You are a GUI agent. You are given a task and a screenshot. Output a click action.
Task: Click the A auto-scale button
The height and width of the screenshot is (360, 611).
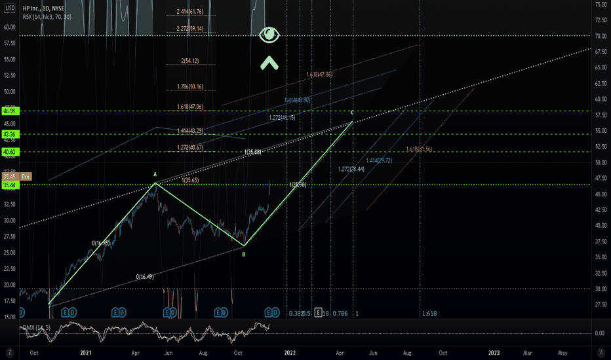[x=601, y=353]
